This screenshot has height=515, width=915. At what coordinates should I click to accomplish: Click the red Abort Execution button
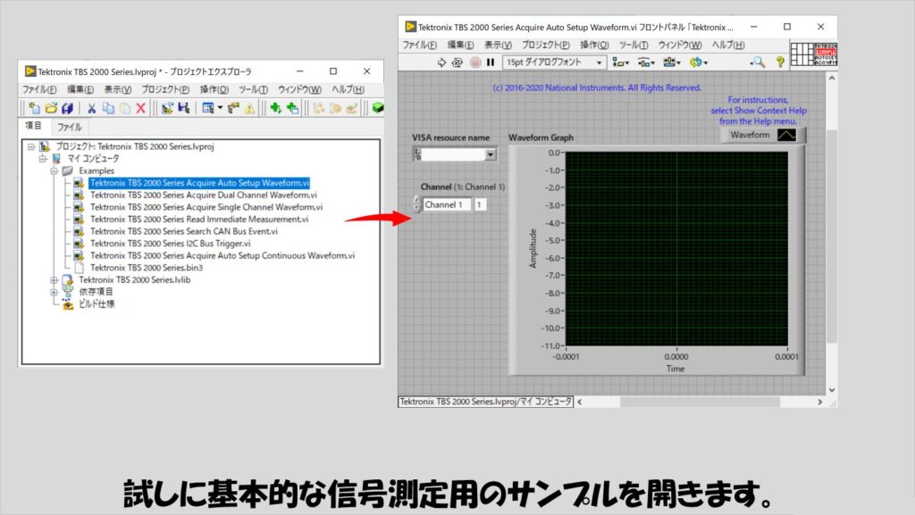(x=475, y=62)
